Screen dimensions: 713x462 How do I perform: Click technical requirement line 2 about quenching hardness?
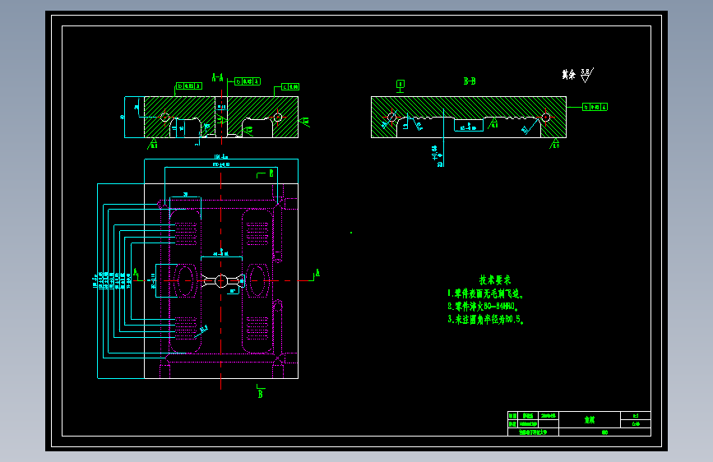(483, 307)
